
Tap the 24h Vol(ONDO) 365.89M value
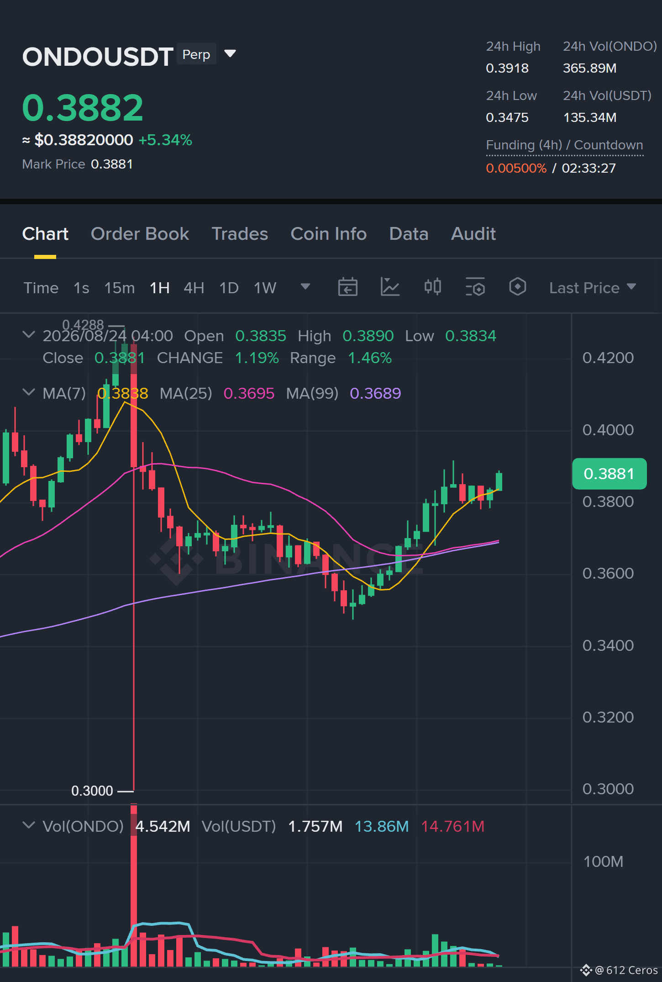coord(589,69)
